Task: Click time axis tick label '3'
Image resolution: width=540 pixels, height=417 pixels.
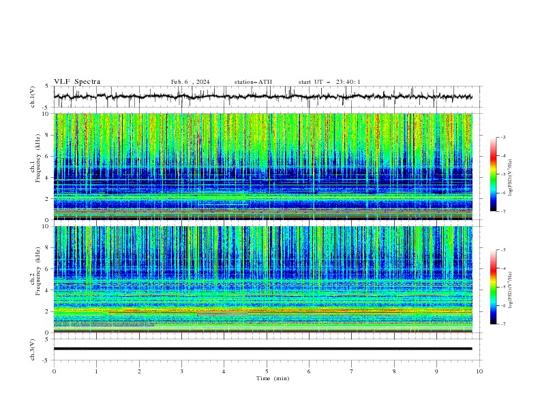Action: point(181,371)
